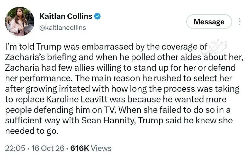Click the Message button
This screenshot has height=158, width=252.
[x=209, y=22]
